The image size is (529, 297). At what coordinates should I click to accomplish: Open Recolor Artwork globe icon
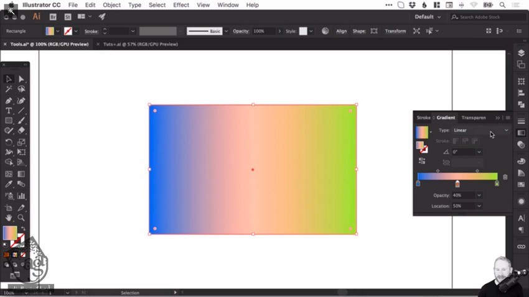pos(325,31)
